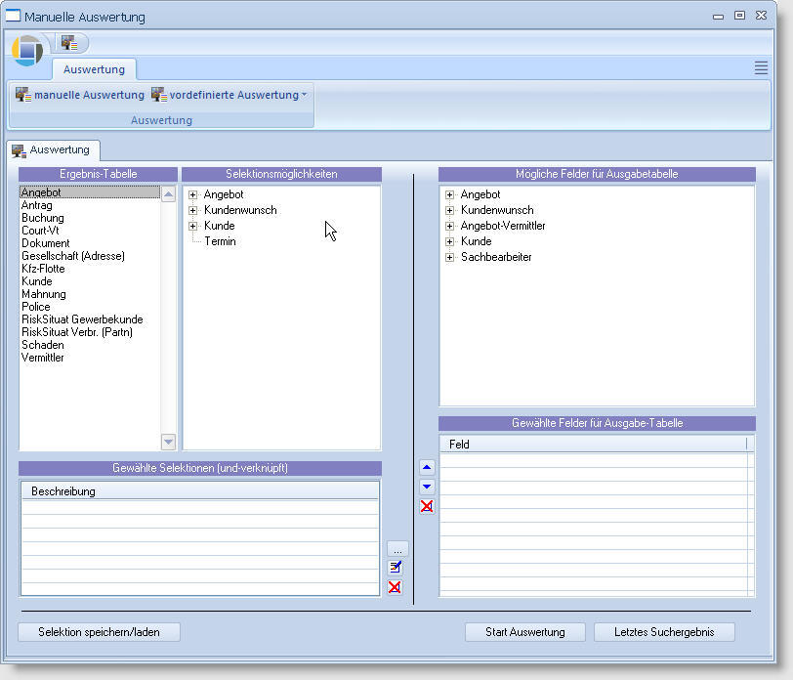Open the vordefinierte Auswertung dropdown

pyautogui.click(x=230, y=95)
